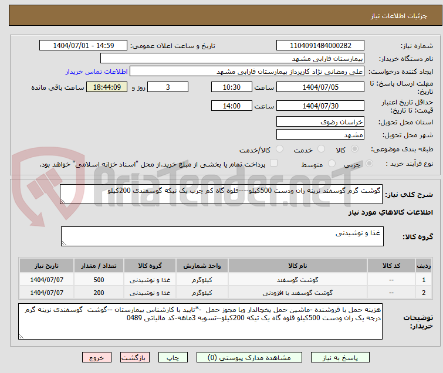443x373 pixels.
Task: Select the کالا/خدمت radio button
Action: tap(279, 149)
